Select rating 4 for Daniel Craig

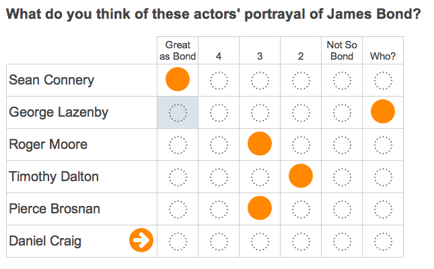tap(219, 241)
